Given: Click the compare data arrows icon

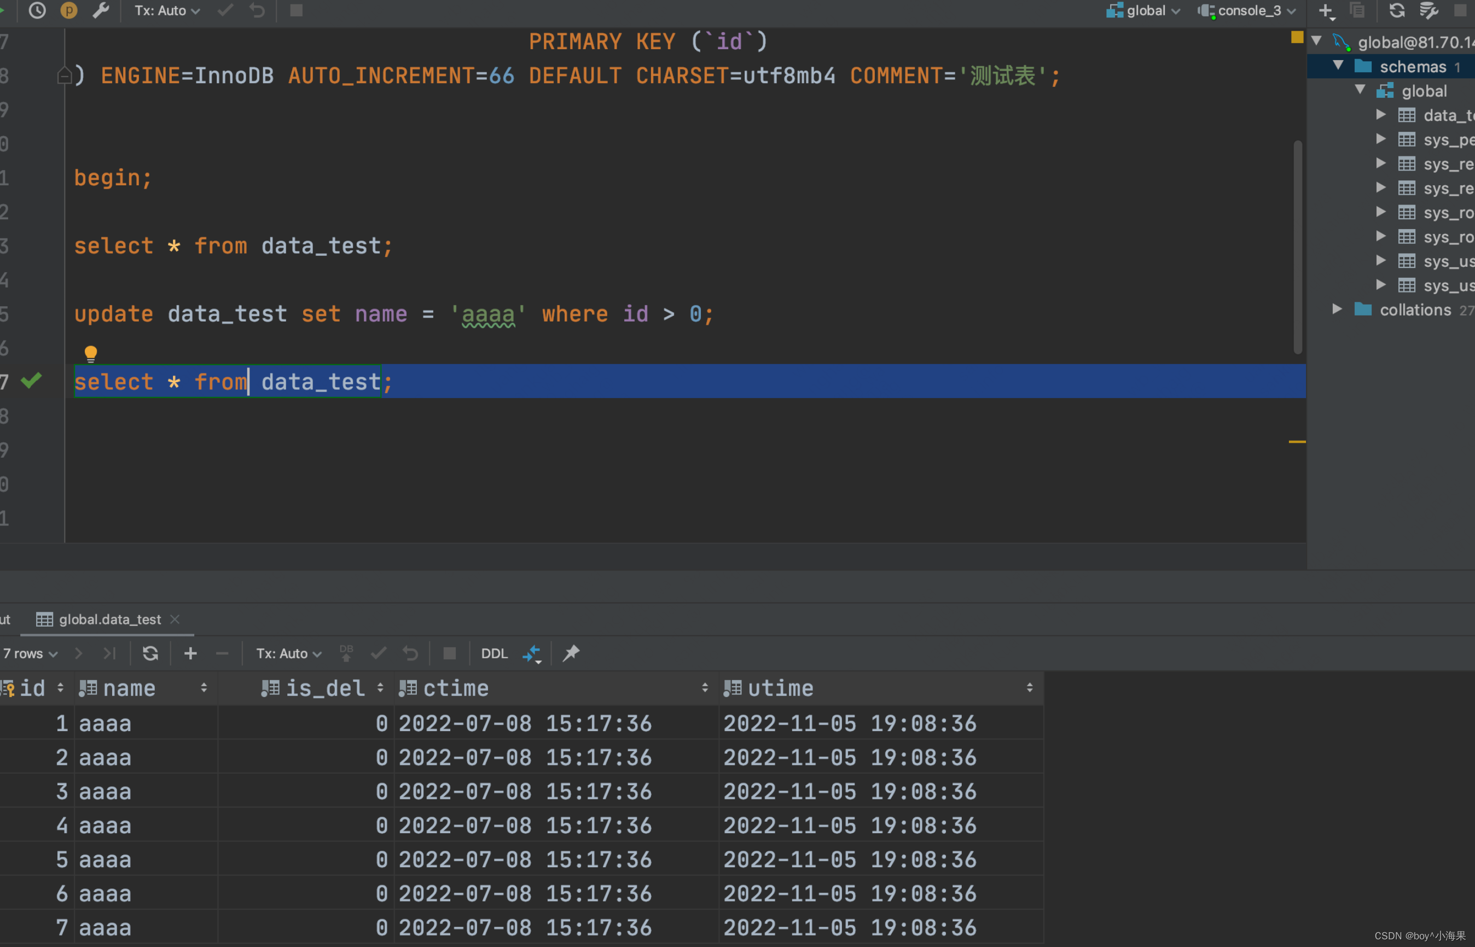Looking at the screenshot, I should pyautogui.click(x=532, y=653).
